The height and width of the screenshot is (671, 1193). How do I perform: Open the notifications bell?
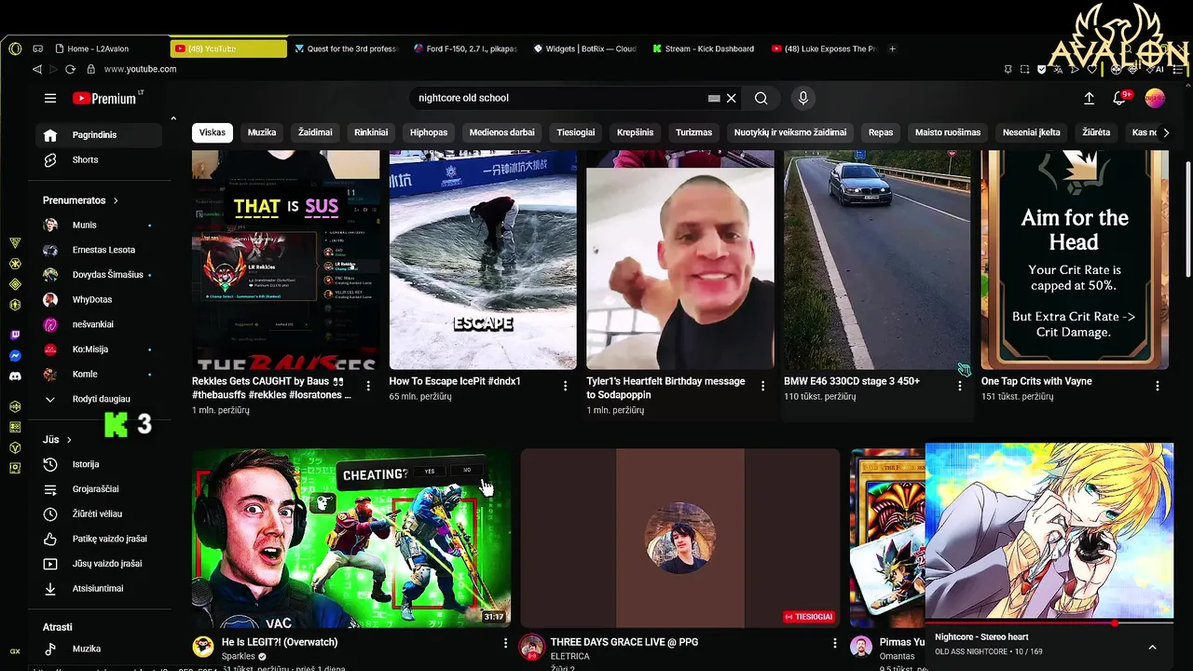(1120, 98)
